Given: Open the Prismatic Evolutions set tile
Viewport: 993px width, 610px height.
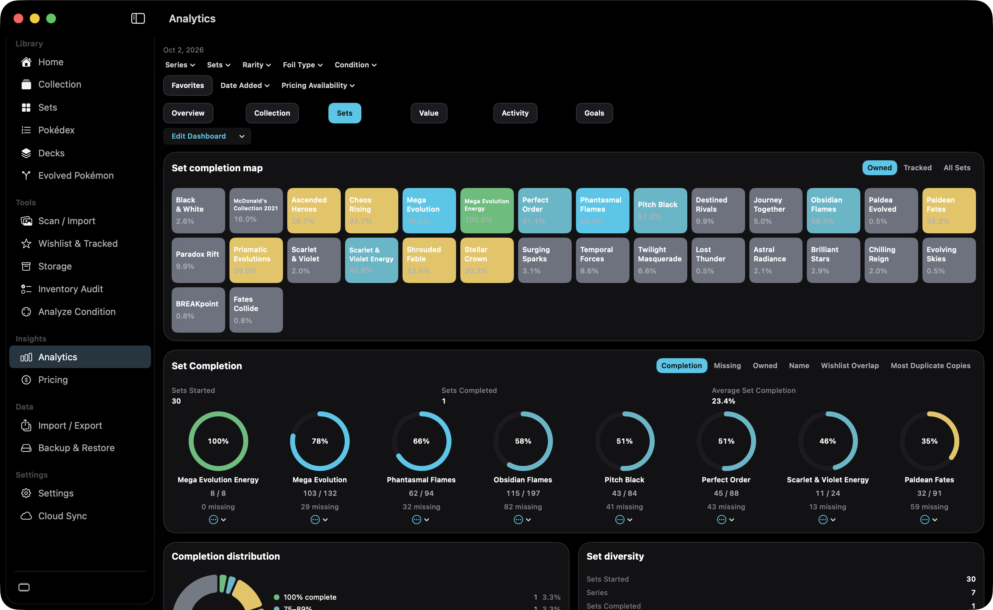Looking at the screenshot, I should [x=256, y=260].
